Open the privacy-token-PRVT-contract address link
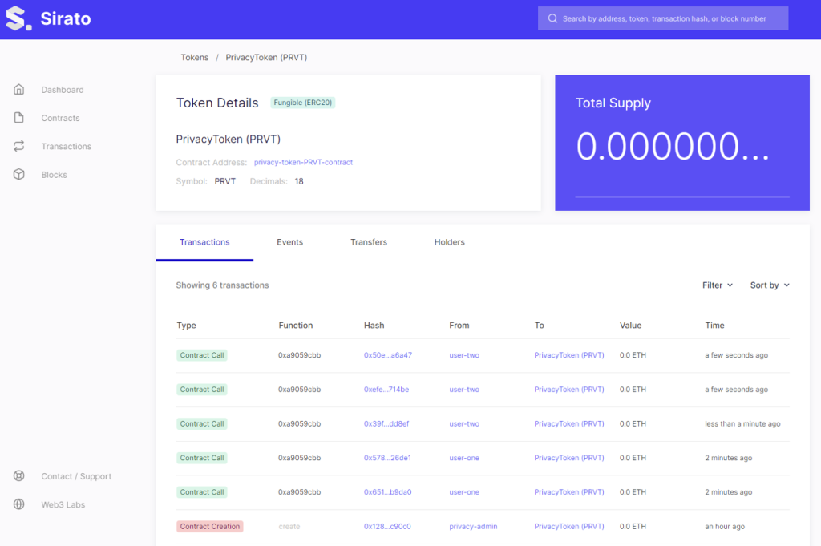This screenshot has height=546, width=821. 303,162
